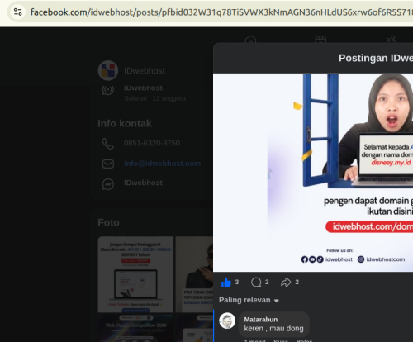Click the email envelope icon
Screen dimensions: 413x342
(x=108, y=164)
